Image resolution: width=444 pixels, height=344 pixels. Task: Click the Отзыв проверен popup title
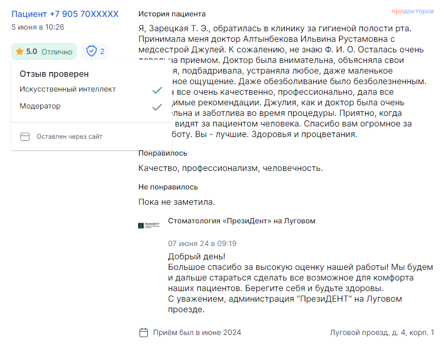click(x=54, y=74)
